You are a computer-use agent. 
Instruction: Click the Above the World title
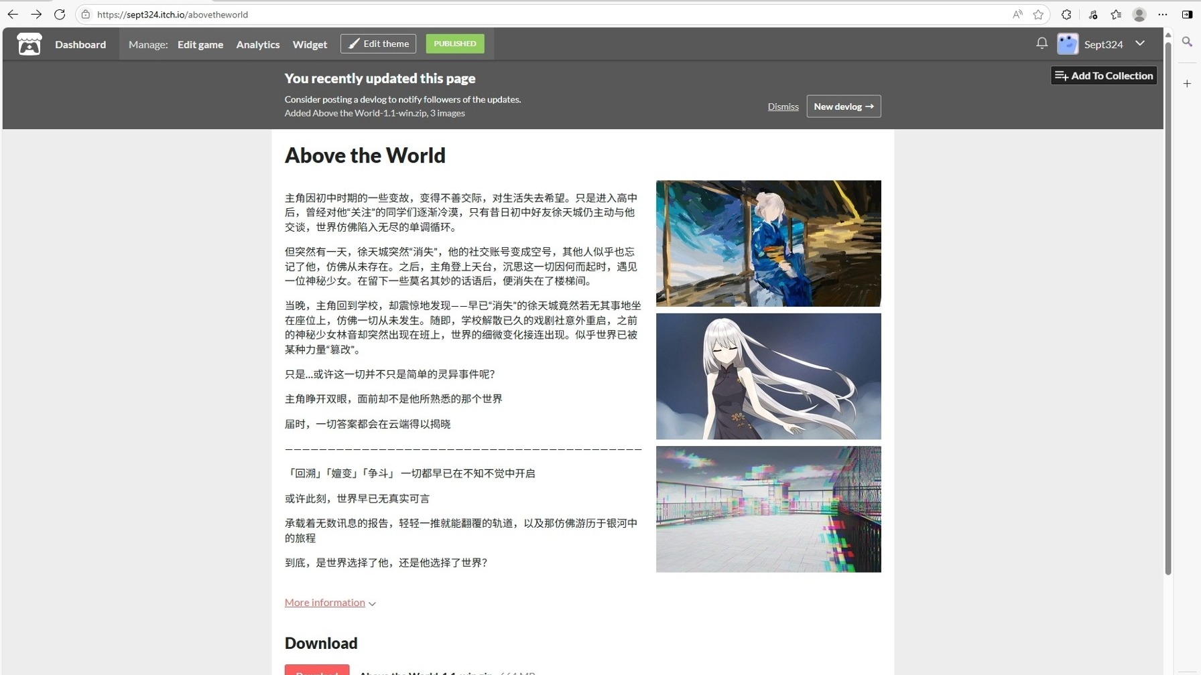point(365,155)
